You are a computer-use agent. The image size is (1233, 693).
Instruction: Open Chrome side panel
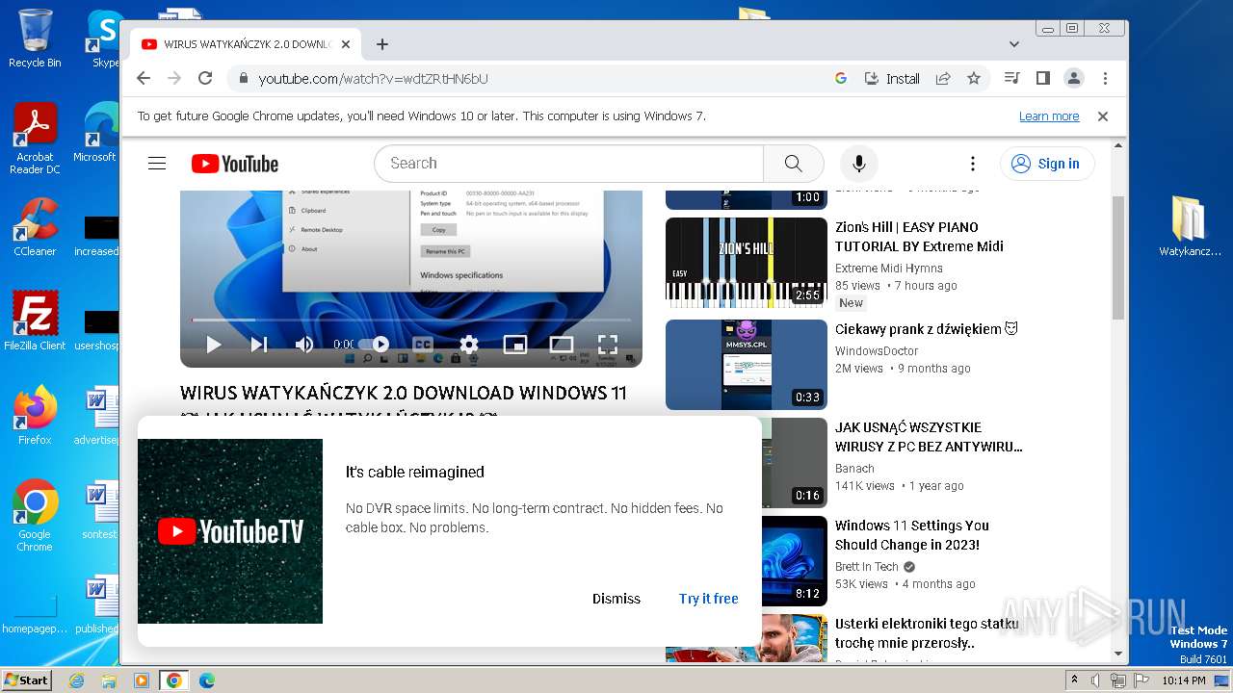(1042, 79)
